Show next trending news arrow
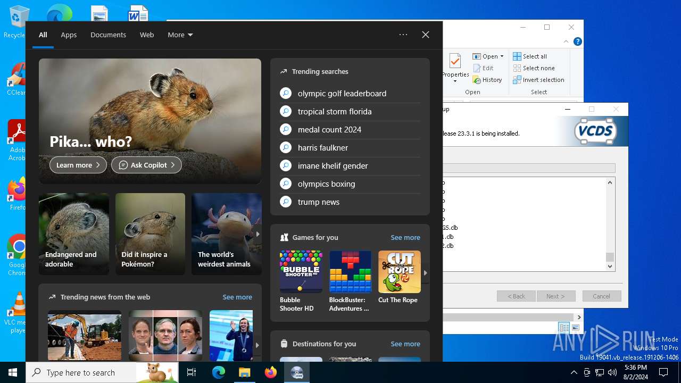This screenshot has width=681, height=383. tap(258, 345)
